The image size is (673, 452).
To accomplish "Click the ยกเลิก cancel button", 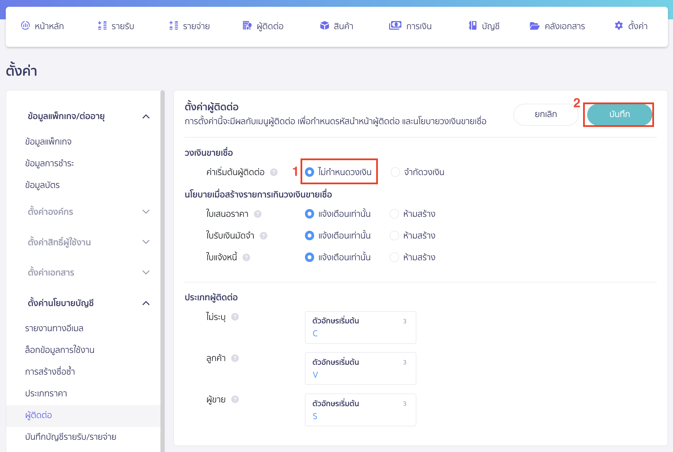I will coord(546,114).
